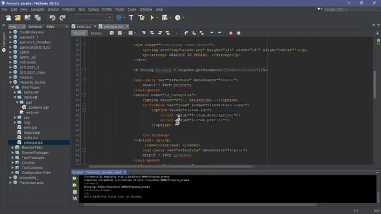This screenshot has height=214, width=381.
Task: Open the File menu
Action: (x=4, y=10)
